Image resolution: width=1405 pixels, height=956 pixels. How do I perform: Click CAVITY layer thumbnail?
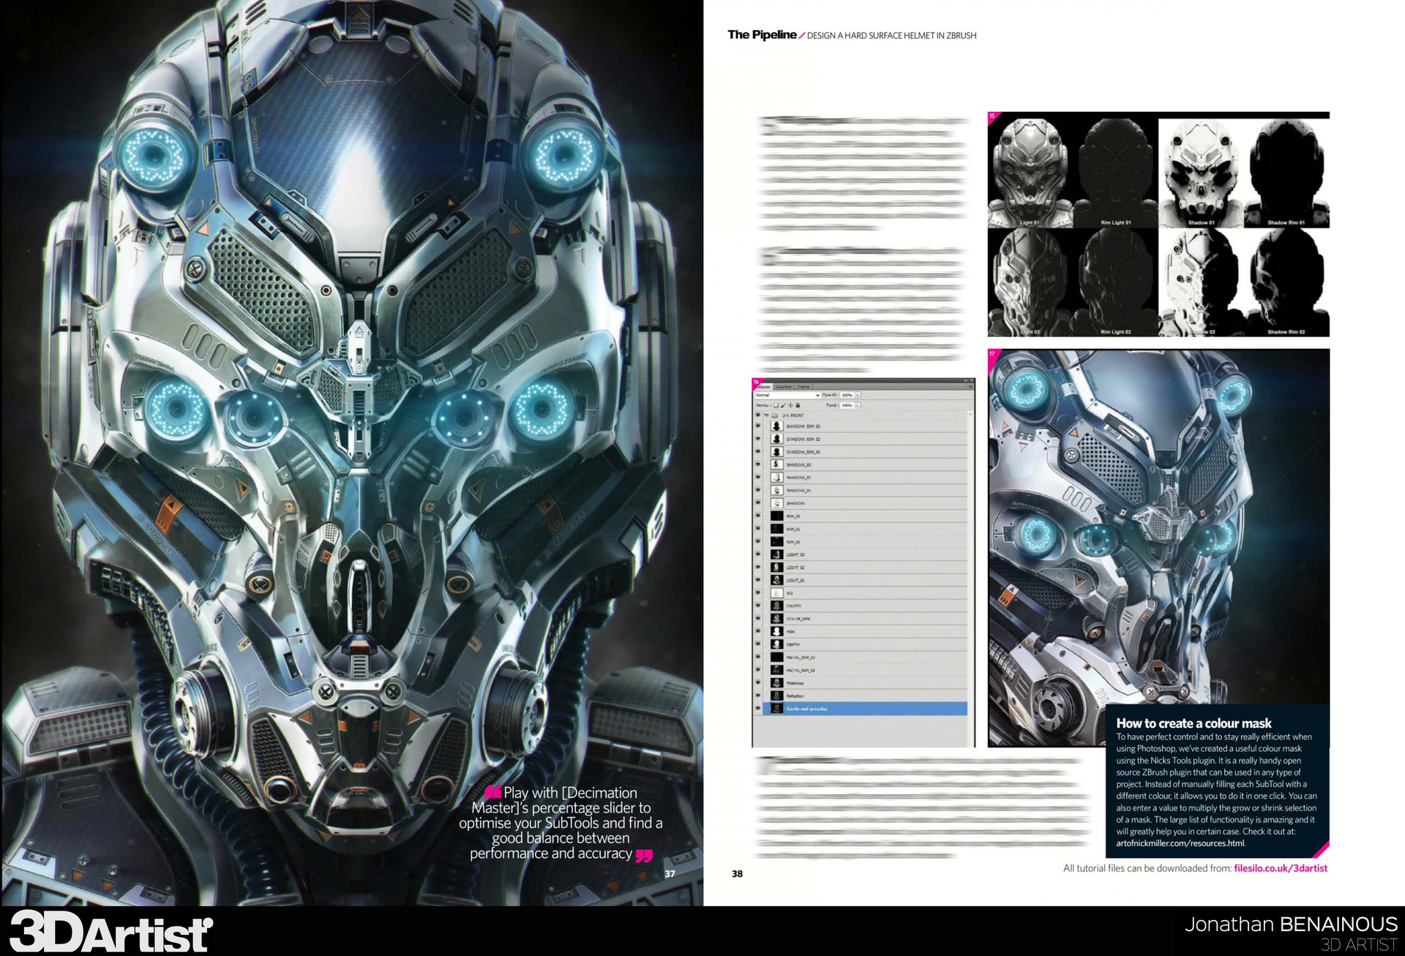pos(777,606)
